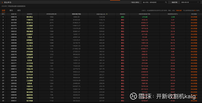Viewport: 202px width, 103px height.
Task: Switch to the 增仓 tab
Action: (x=11, y=10)
